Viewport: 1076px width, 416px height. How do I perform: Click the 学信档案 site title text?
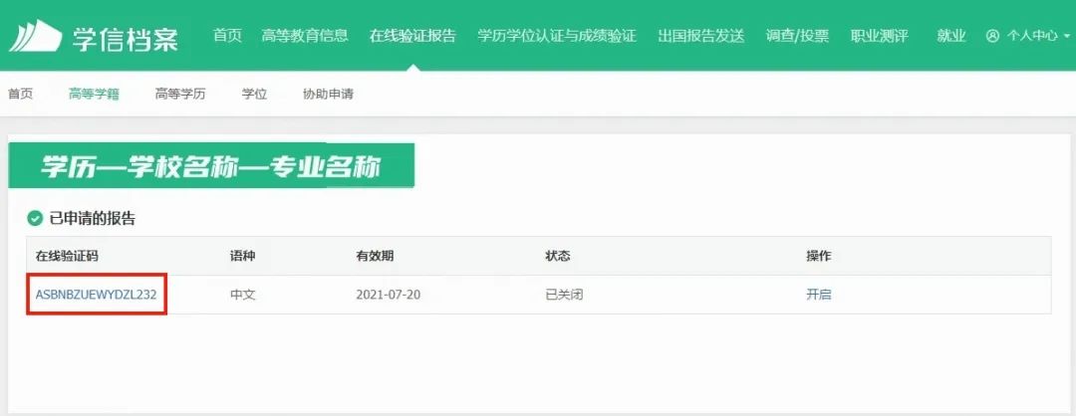[126, 39]
